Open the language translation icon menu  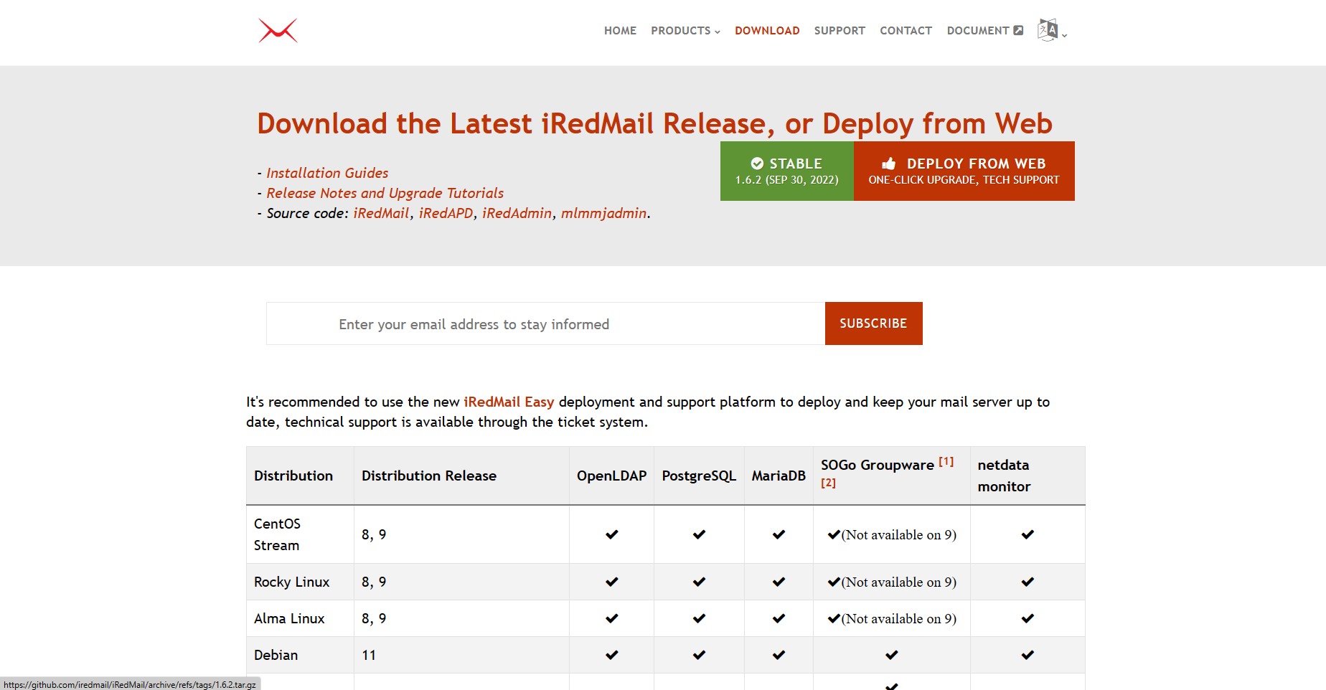[x=1048, y=30]
